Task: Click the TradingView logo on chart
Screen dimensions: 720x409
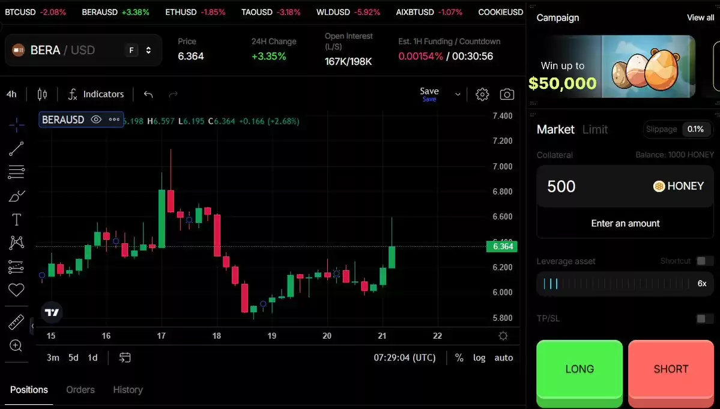Action: (52, 312)
